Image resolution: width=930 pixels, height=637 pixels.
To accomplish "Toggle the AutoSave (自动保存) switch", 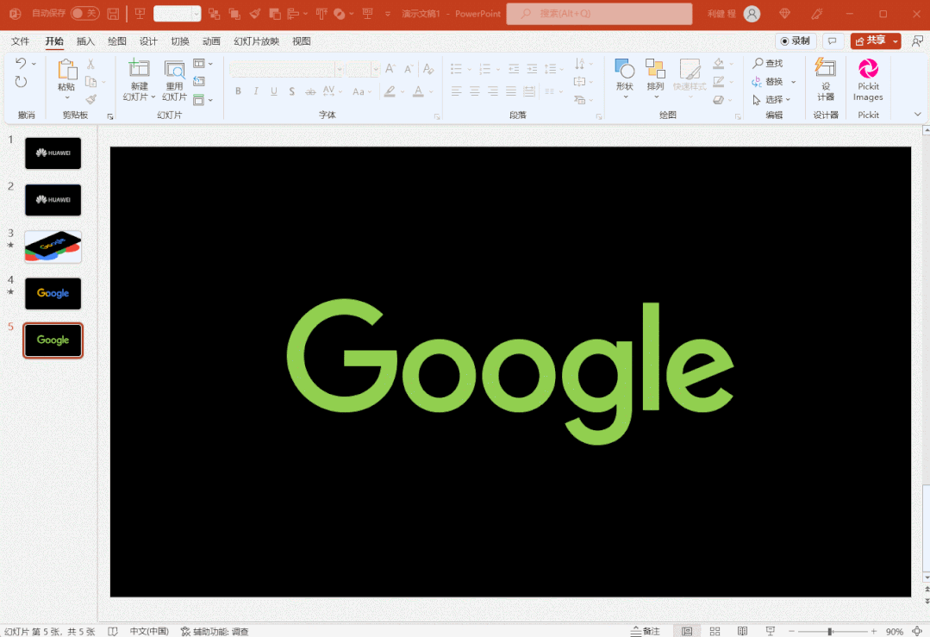I will pyautogui.click(x=84, y=13).
